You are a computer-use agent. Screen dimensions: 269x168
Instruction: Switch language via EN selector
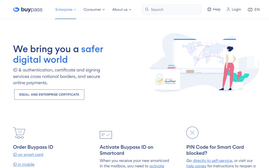[254, 10]
